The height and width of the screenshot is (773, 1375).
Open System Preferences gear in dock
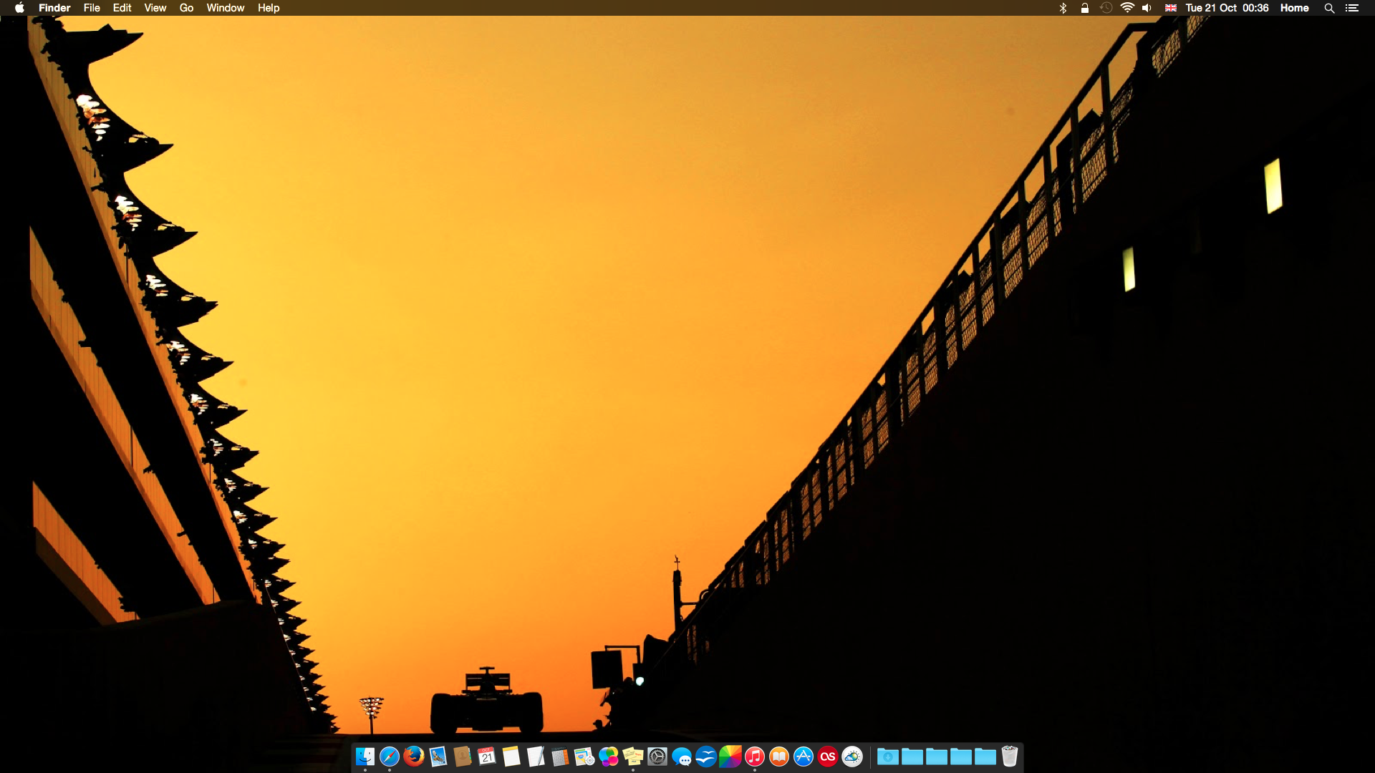point(657,757)
